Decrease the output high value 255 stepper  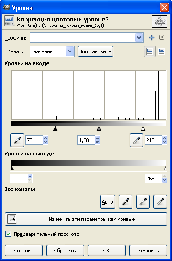[x=165, y=180]
